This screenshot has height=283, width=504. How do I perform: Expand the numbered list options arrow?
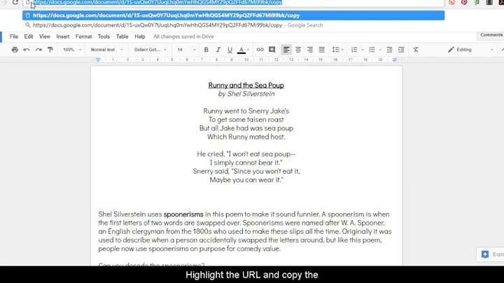click(x=363, y=50)
